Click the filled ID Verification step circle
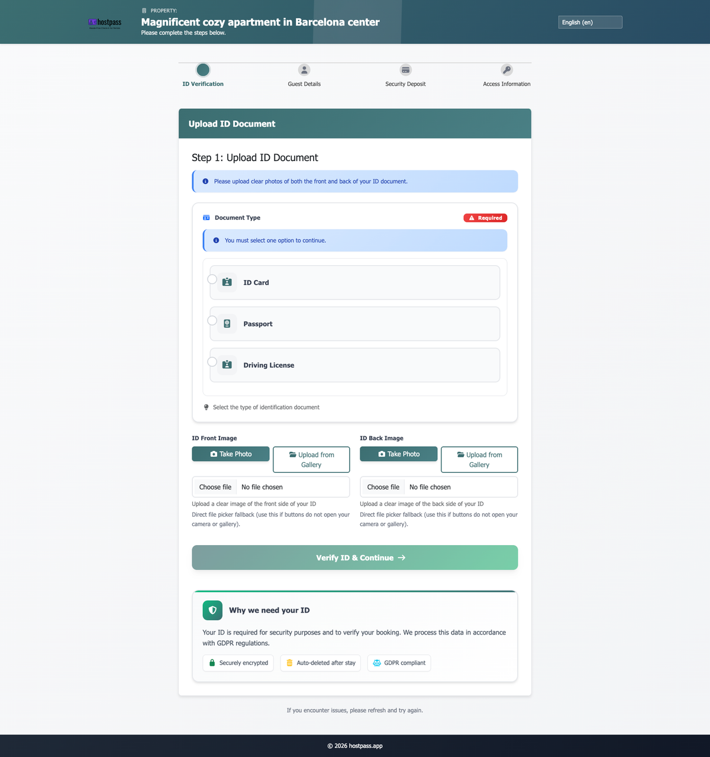The width and height of the screenshot is (710, 757). coord(202,70)
